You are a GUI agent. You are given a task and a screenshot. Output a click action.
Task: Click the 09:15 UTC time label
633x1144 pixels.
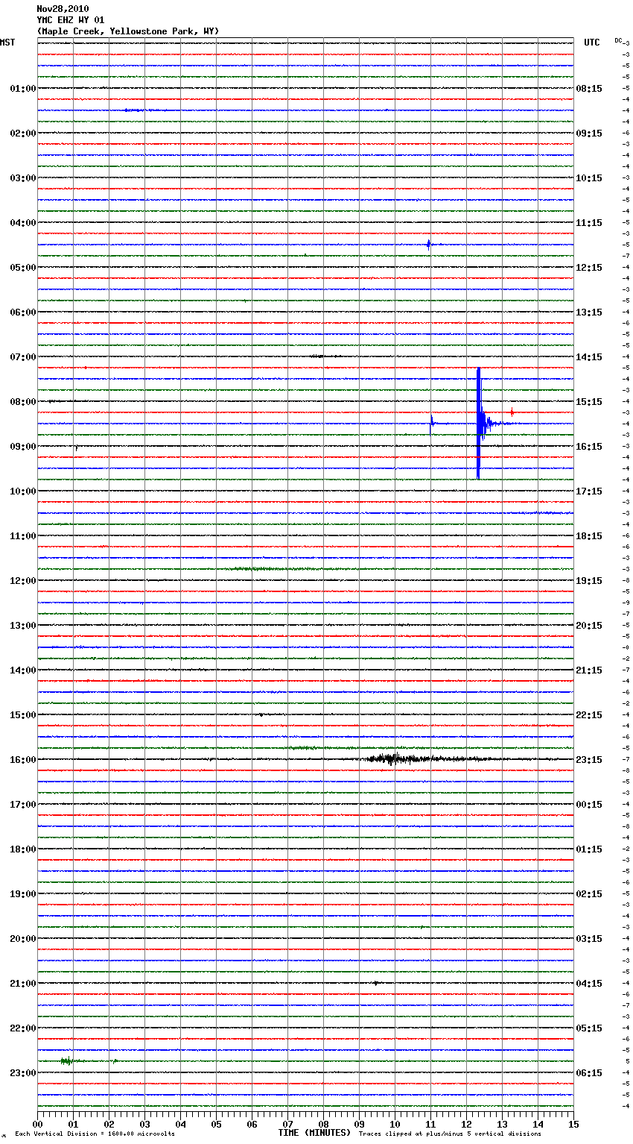click(x=589, y=133)
